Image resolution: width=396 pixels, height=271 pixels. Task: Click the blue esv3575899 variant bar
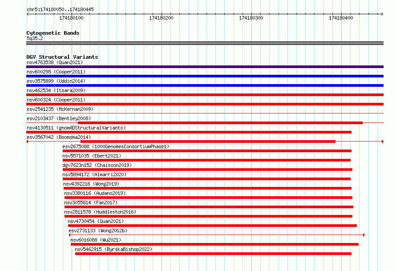tap(205, 85)
